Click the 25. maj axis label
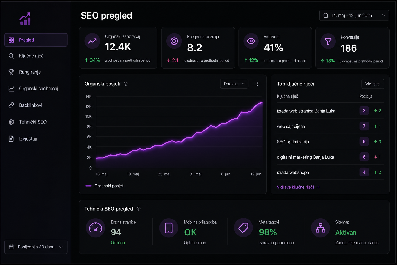This screenshot has height=265, width=397. (164, 174)
